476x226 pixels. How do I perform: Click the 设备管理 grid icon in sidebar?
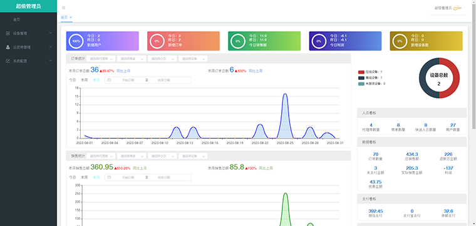click(x=8, y=33)
